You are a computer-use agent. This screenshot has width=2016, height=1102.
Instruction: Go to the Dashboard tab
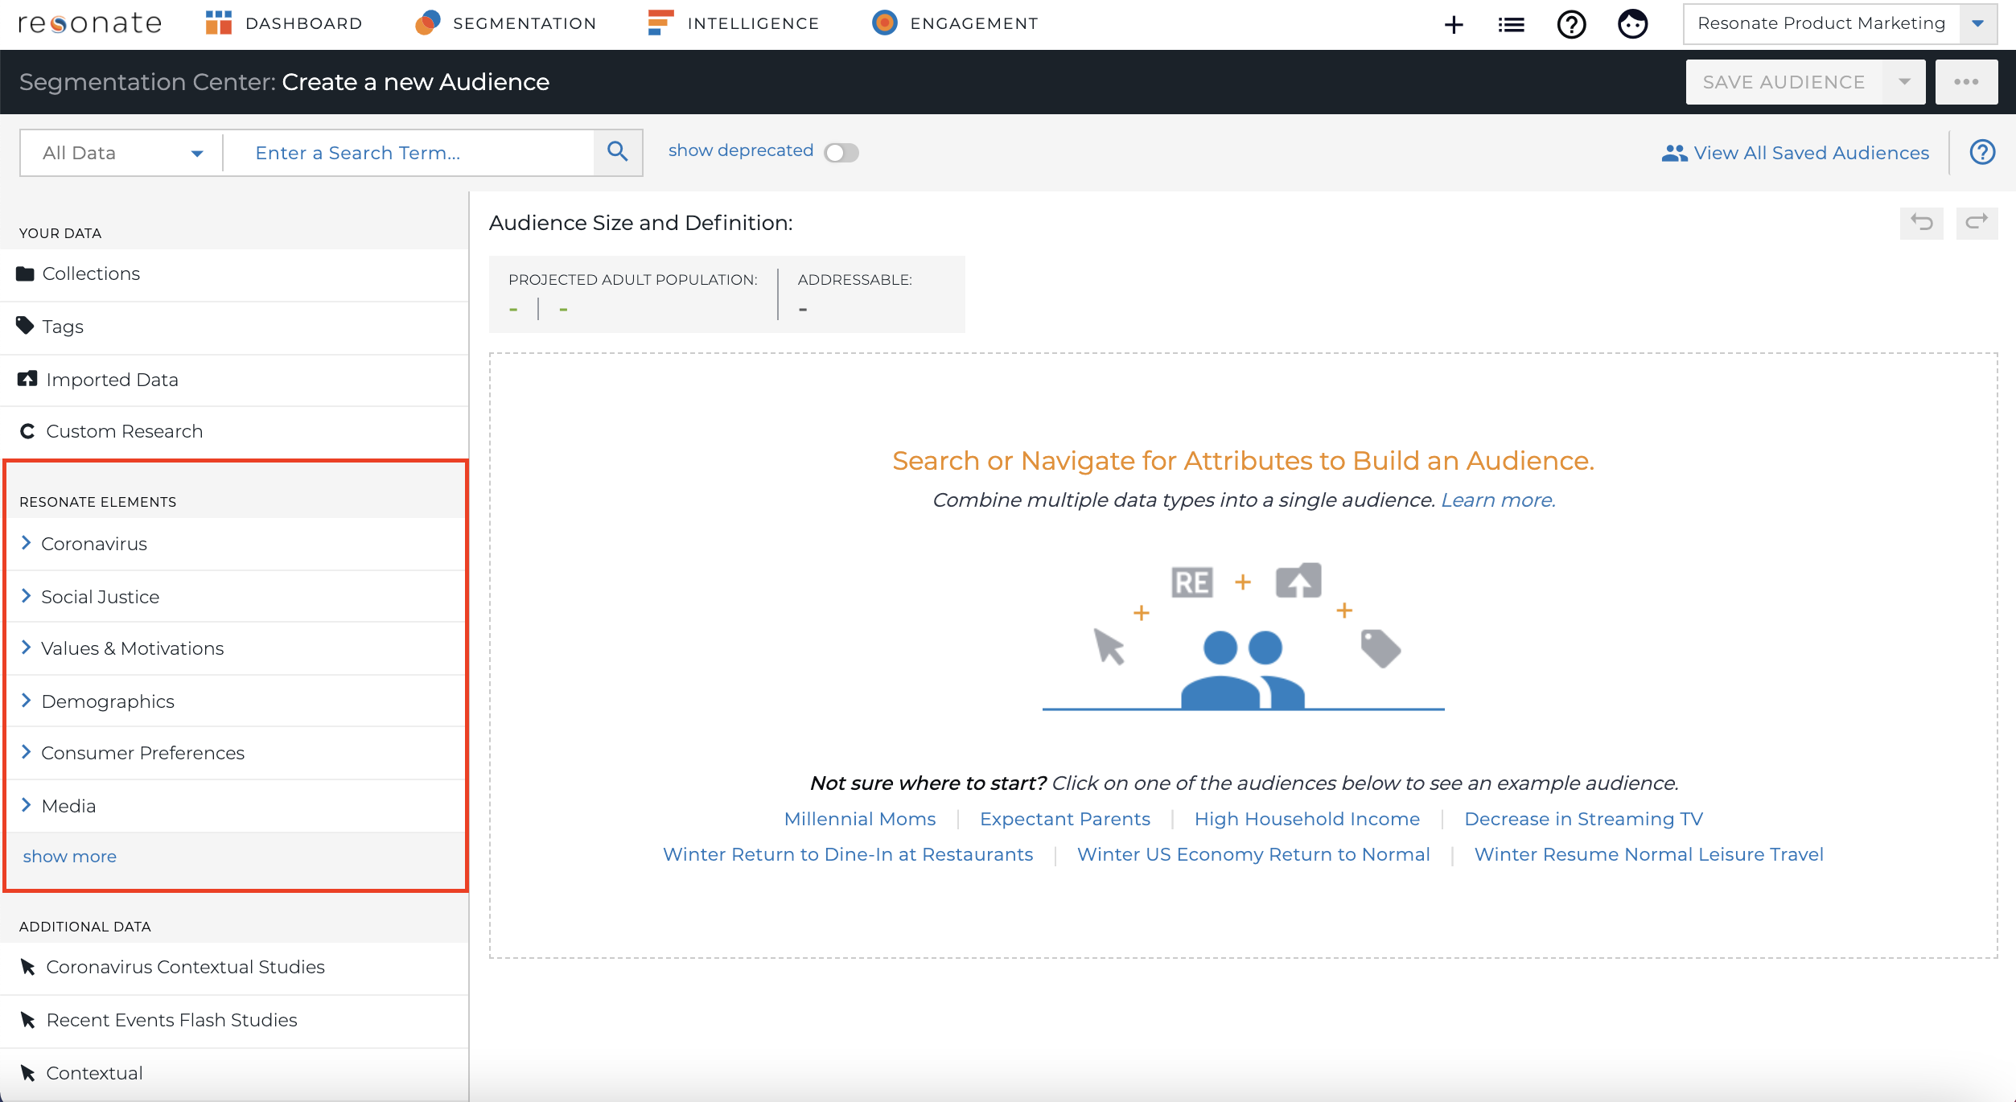tap(284, 23)
